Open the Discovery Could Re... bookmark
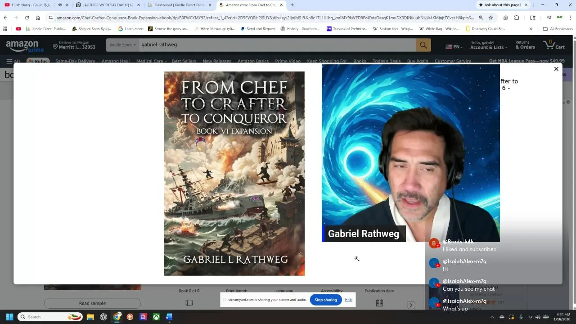 point(486,29)
